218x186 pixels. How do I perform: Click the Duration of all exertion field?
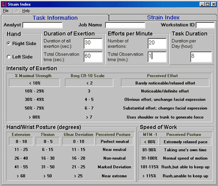(93, 43)
